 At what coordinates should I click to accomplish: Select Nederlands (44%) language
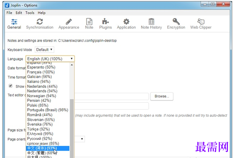click(47, 86)
